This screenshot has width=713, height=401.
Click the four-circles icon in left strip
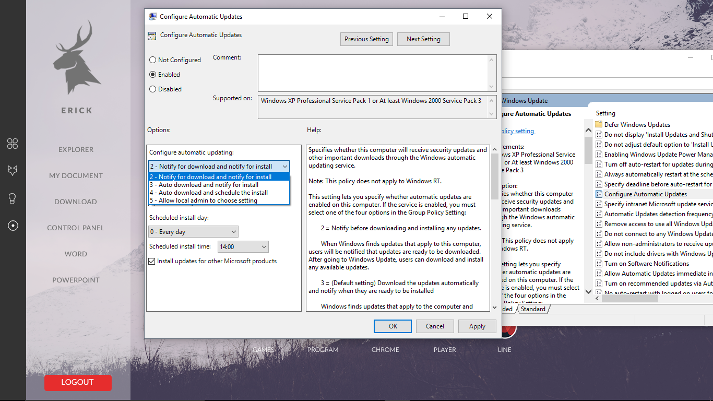[13, 144]
